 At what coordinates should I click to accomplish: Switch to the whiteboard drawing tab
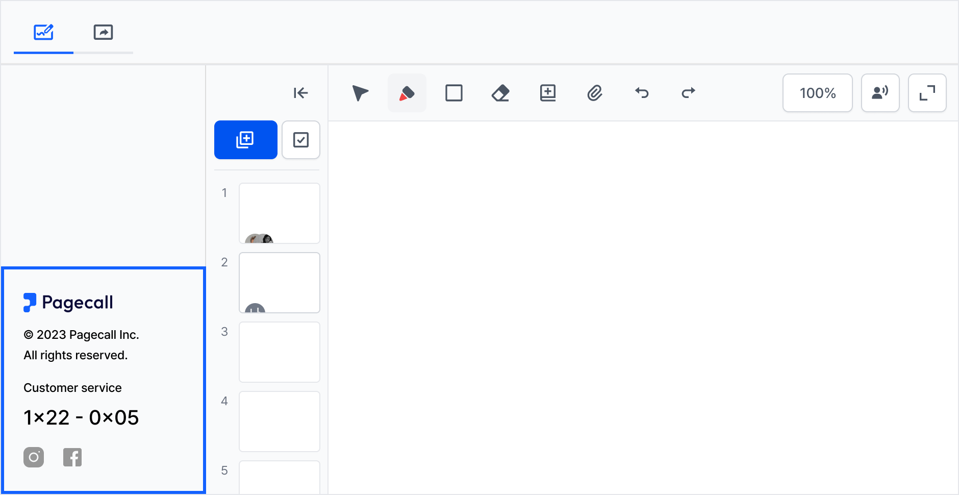(43, 33)
